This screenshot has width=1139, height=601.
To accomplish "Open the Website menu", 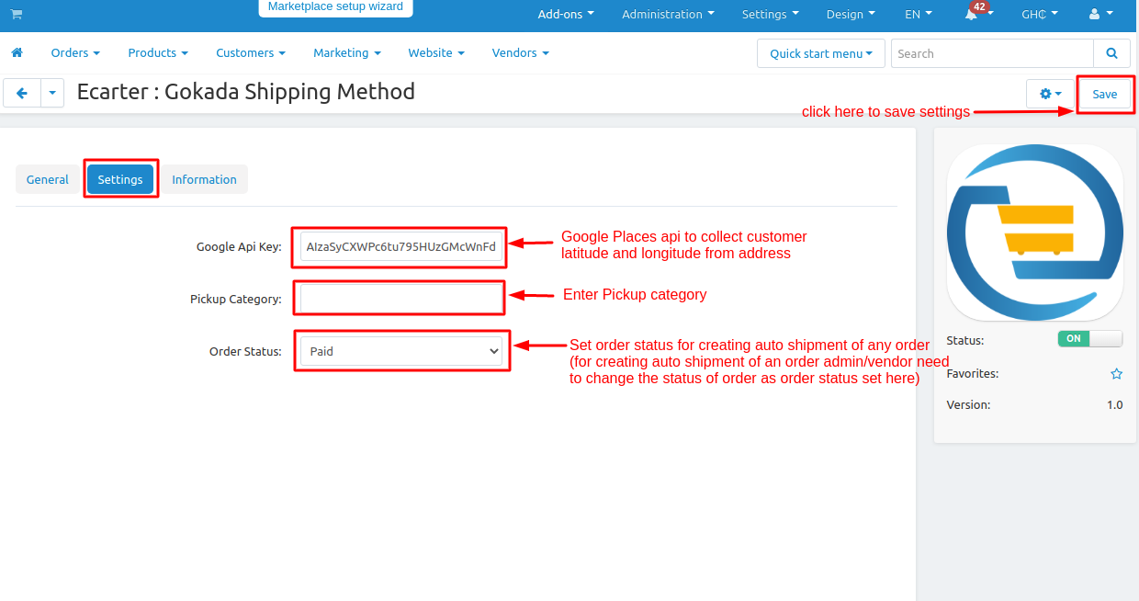I will tap(436, 52).
